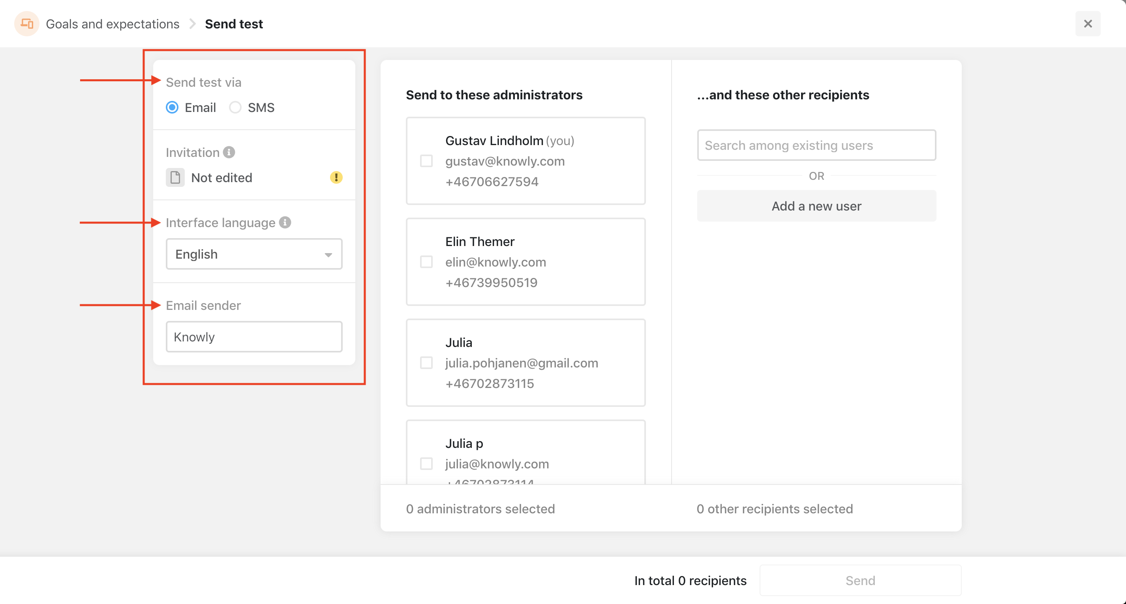The height and width of the screenshot is (604, 1126).
Task: Click the Send button
Action: coord(860,580)
